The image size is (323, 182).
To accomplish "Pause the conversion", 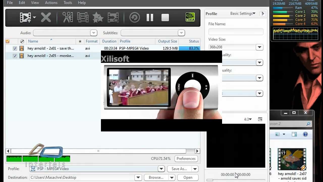I will (150, 17).
